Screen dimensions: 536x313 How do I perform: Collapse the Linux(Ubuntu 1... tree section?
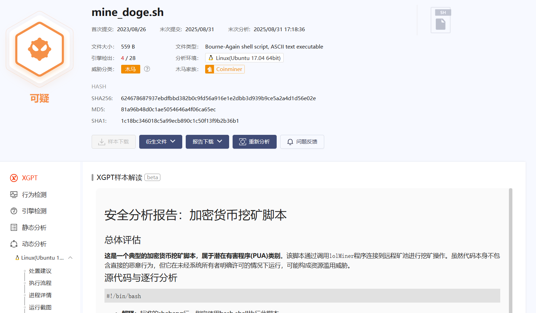70,258
